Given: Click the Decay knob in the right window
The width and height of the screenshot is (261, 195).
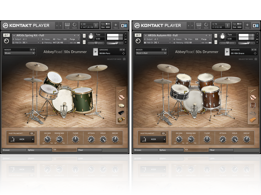Looking at the screenshot, I should [247, 139].
